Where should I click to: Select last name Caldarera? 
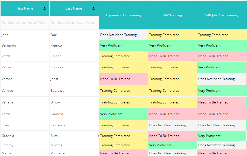58,125
